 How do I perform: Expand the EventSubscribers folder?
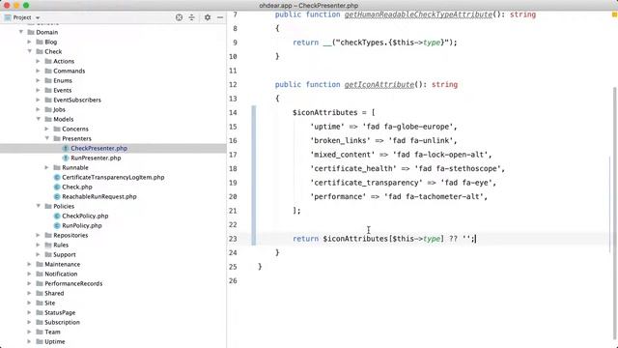38,100
